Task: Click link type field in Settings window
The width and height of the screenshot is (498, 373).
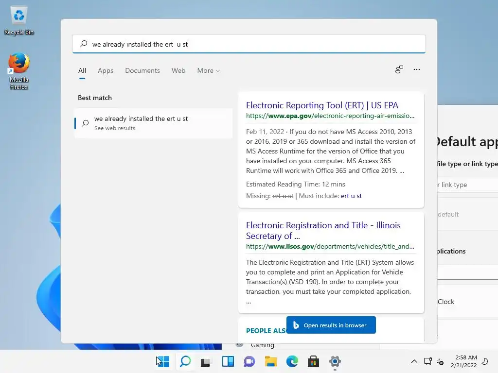Action: pos(467,185)
